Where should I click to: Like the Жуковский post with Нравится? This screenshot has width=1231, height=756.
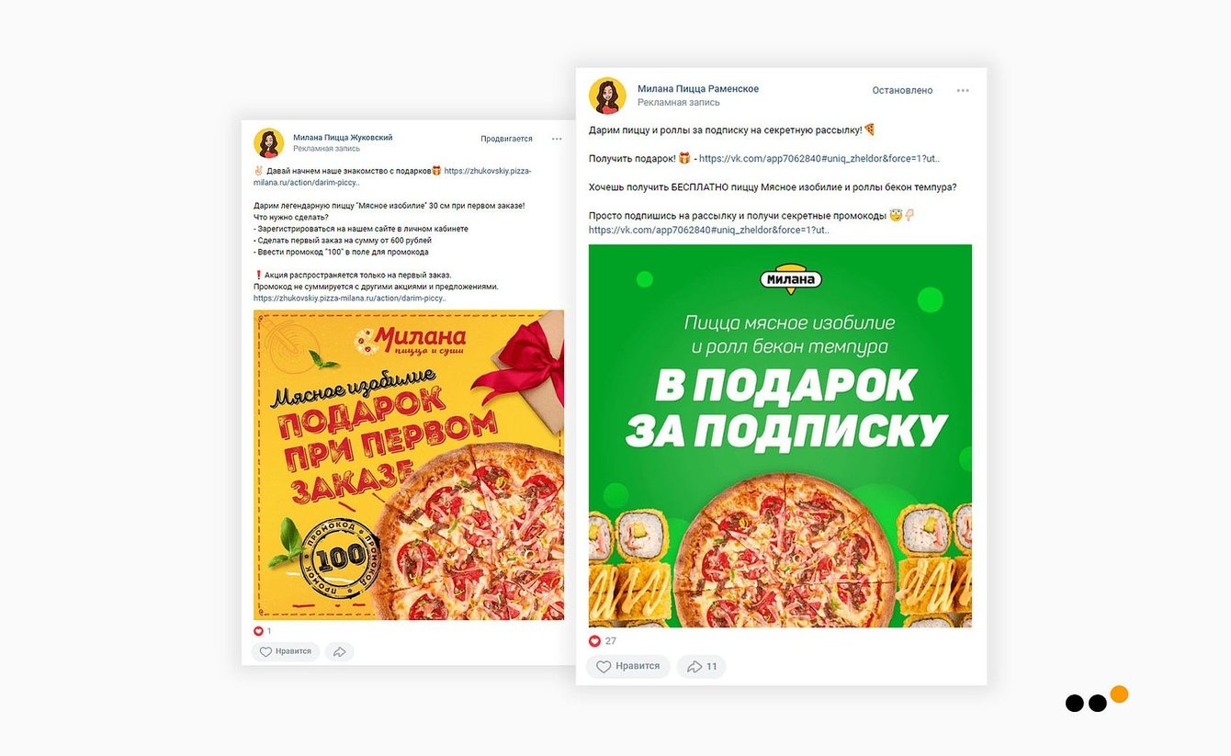click(286, 651)
